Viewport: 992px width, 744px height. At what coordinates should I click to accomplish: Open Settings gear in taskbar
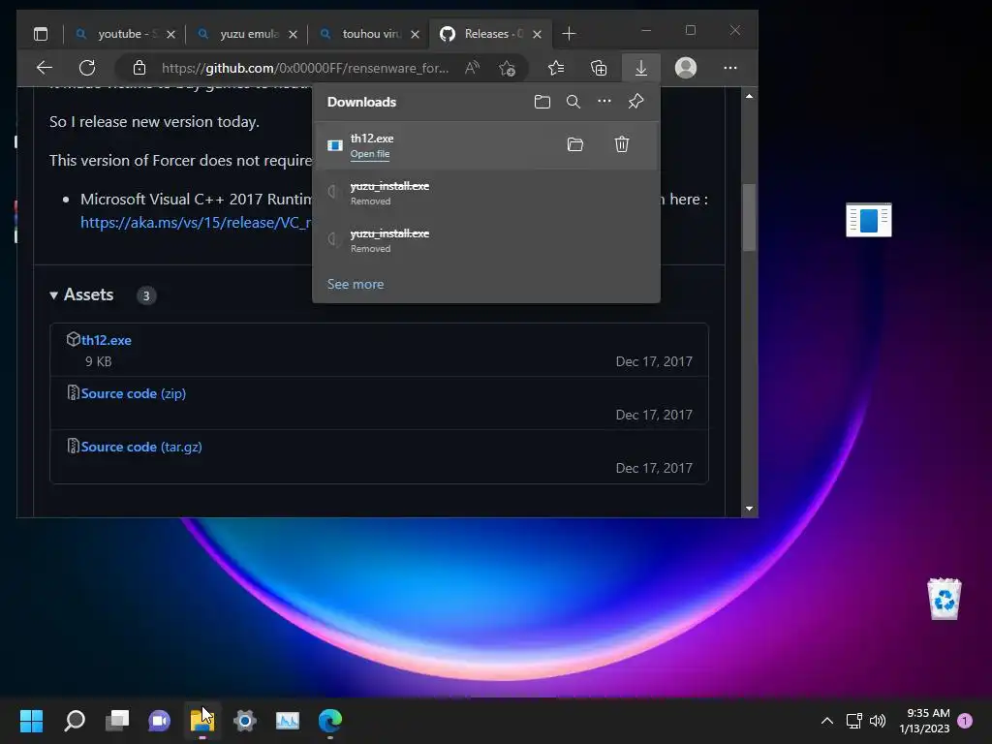[245, 720]
